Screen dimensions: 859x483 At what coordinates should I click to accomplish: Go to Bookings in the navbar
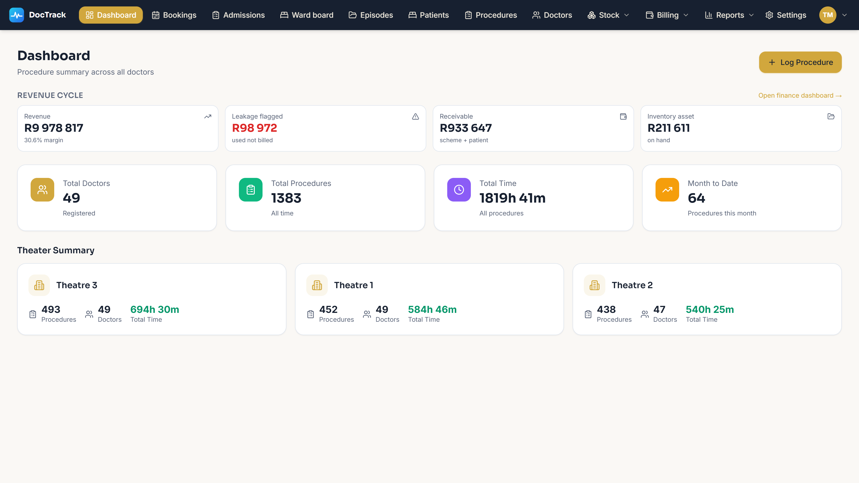[174, 15]
